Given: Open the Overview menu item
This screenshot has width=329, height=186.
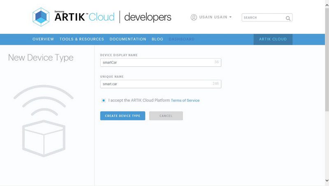Looking at the screenshot, I should click(x=43, y=39).
